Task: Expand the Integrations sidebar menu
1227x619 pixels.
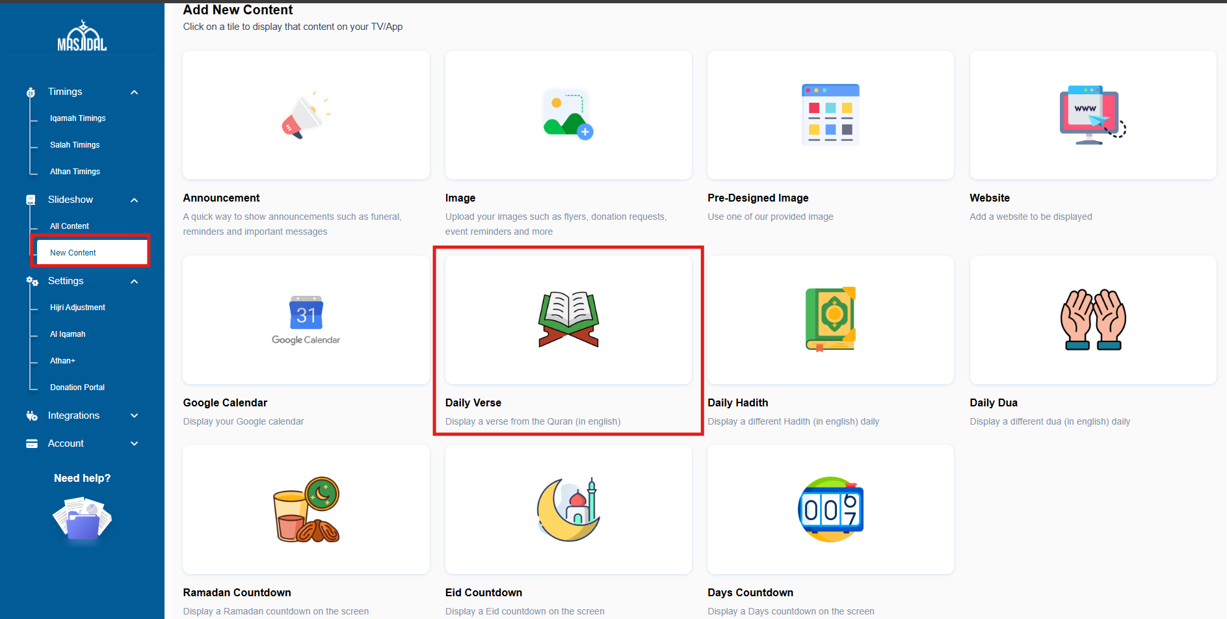Action: [134, 415]
